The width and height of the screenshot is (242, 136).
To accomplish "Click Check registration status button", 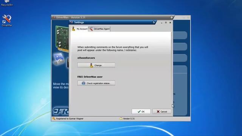I will pyautogui.click(x=96, y=83).
